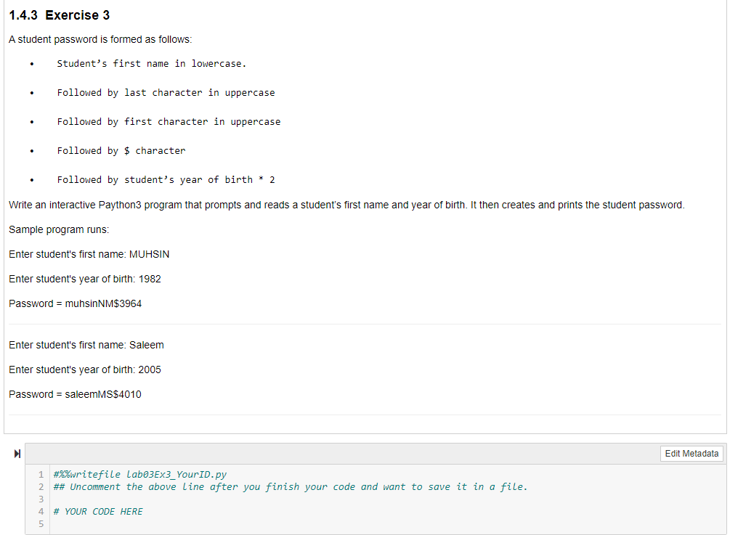Image resolution: width=730 pixels, height=535 pixels.
Task: Click the year of birth * 2 bullet
Action: (166, 179)
